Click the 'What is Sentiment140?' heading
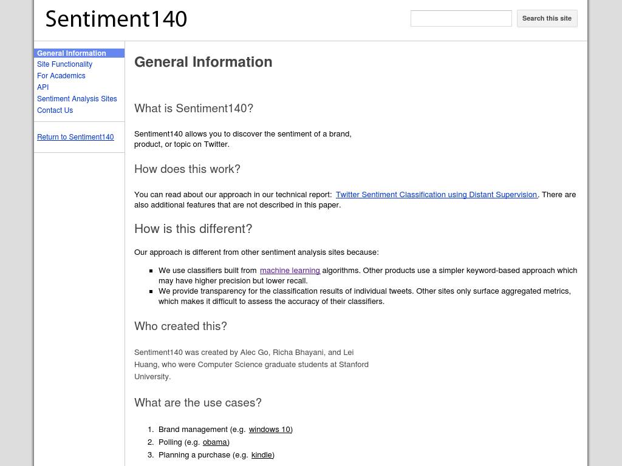 coord(193,109)
